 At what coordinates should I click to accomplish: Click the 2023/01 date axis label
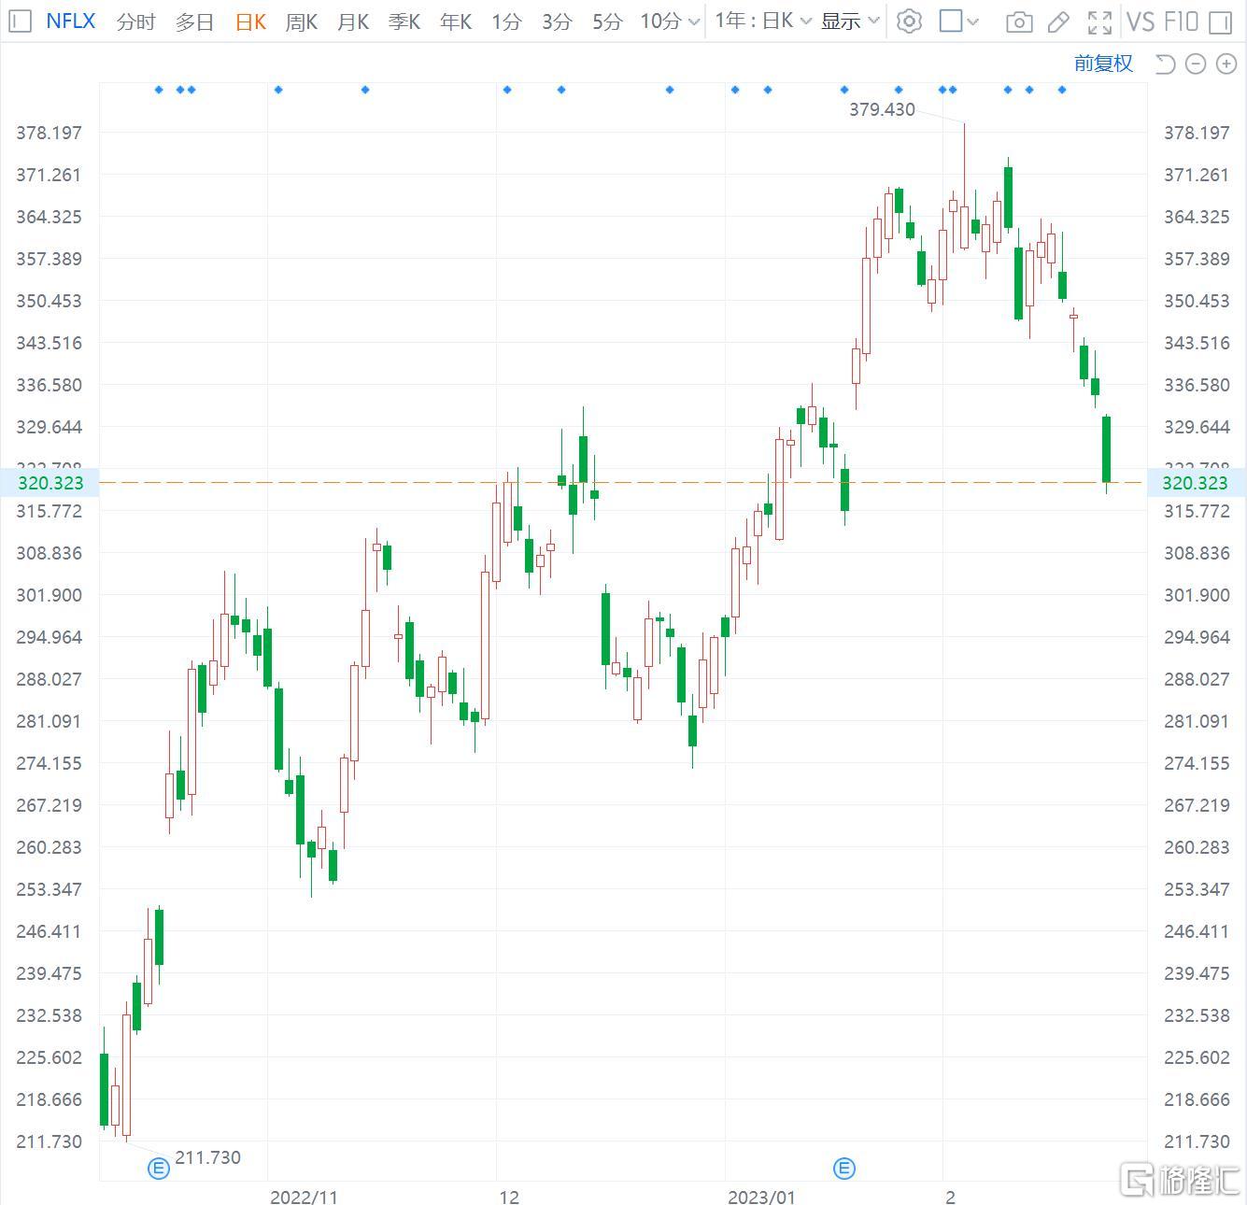click(761, 1197)
